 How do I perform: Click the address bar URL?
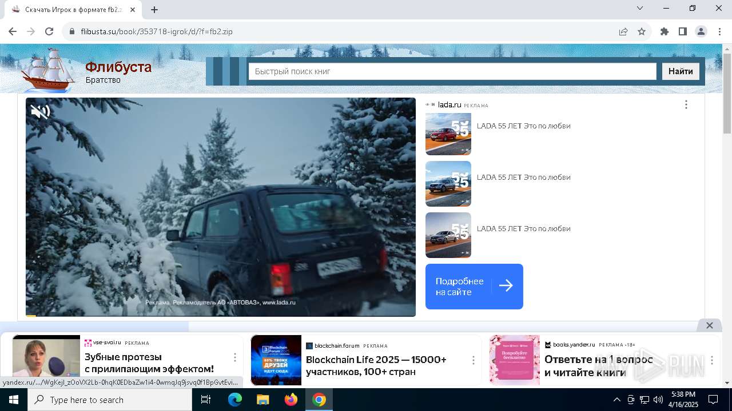pyautogui.click(x=157, y=31)
